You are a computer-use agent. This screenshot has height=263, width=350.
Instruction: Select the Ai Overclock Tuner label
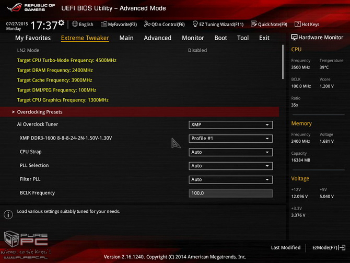coord(38,124)
